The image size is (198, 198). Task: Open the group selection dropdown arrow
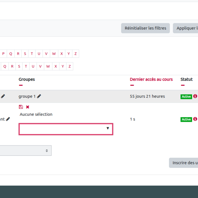click(x=108, y=128)
